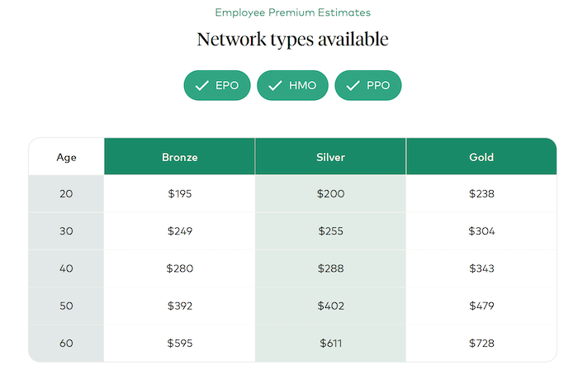578x375 pixels.
Task: Select the Silver column header
Action: [330, 157]
